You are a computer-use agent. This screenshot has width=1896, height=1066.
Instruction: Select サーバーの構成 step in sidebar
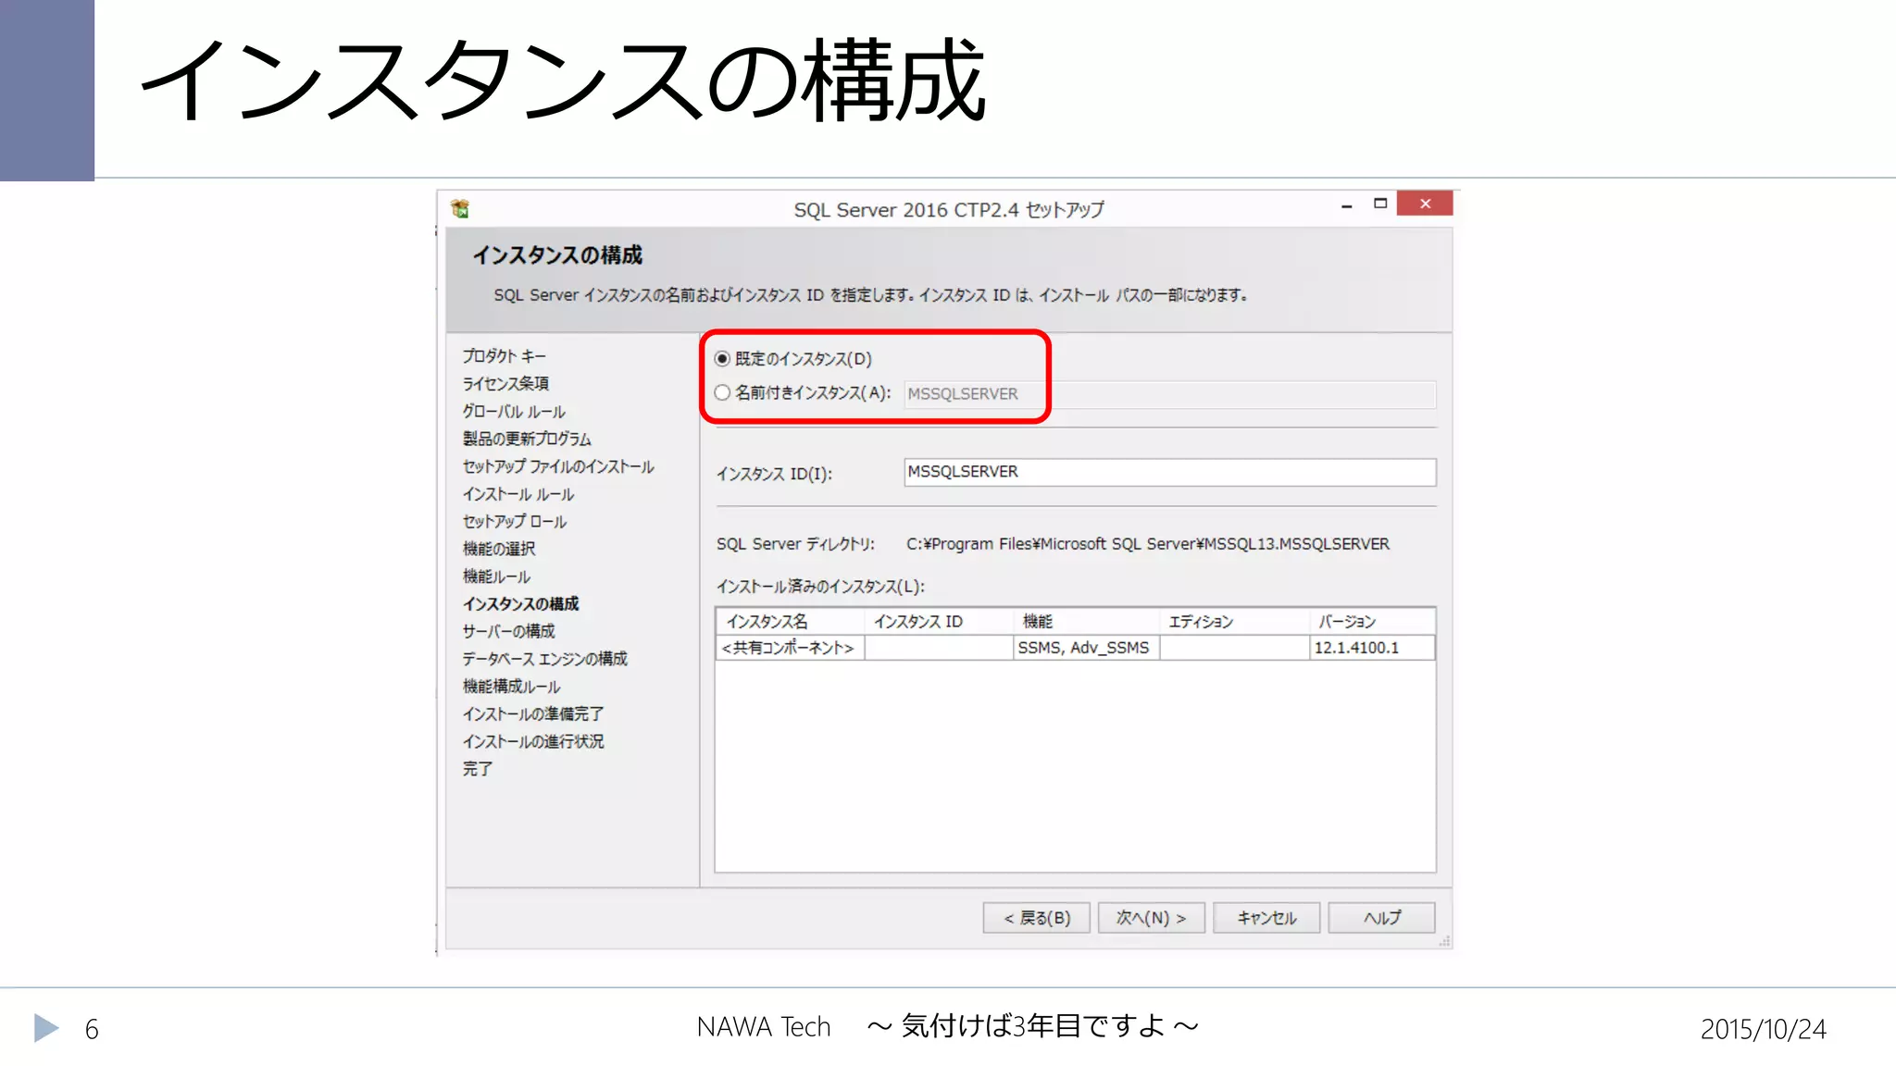point(509,631)
